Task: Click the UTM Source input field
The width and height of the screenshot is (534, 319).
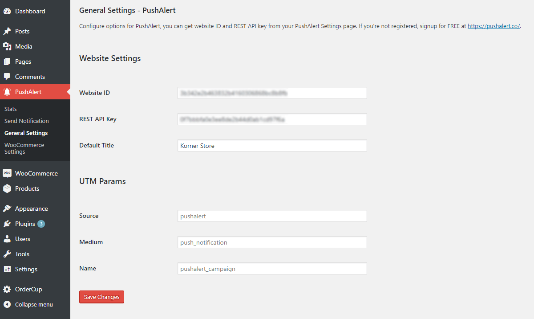Action: coord(272,216)
